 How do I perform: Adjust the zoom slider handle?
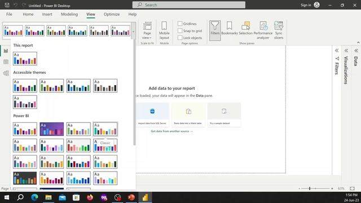pyautogui.click(x=310, y=188)
